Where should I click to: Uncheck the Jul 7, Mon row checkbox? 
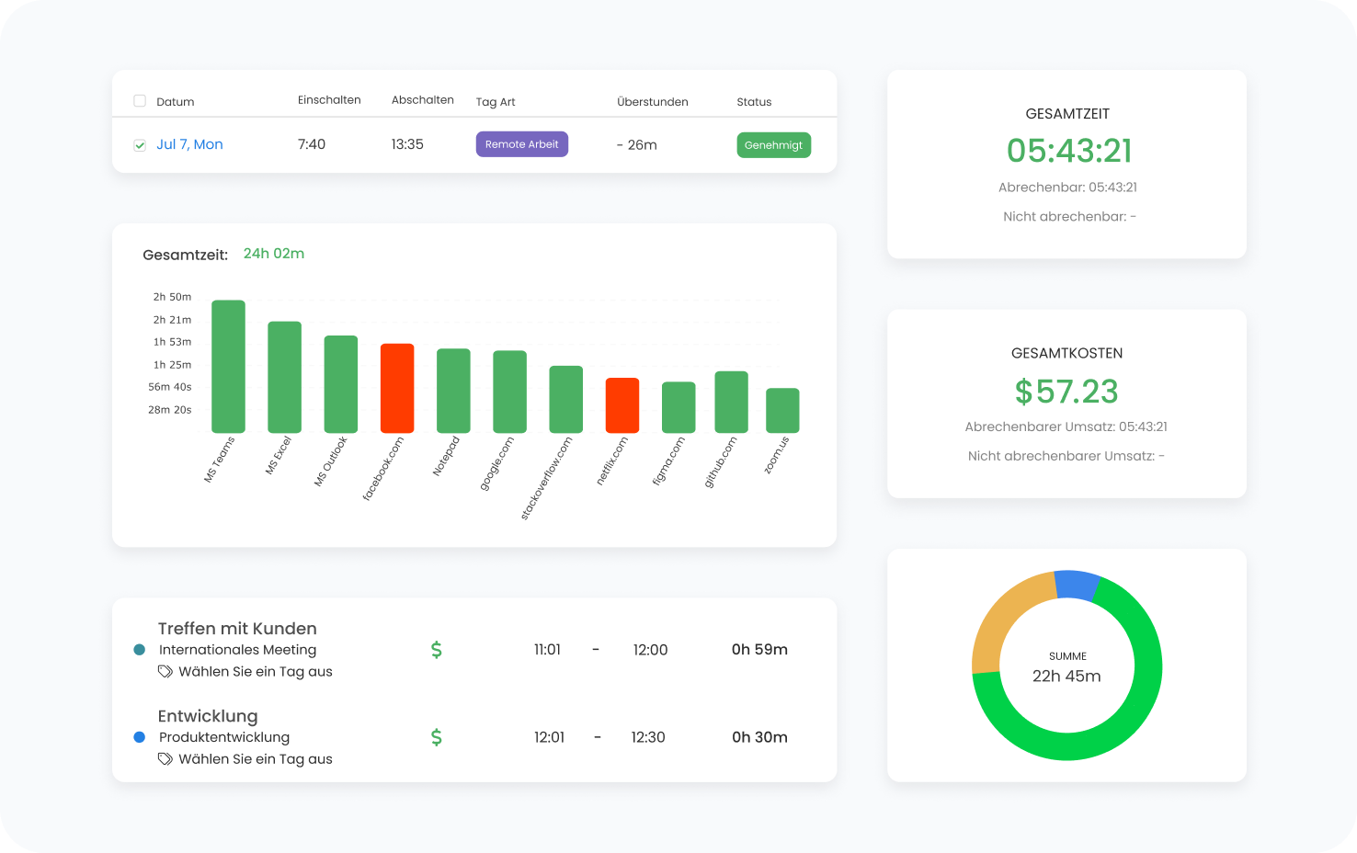140,145
